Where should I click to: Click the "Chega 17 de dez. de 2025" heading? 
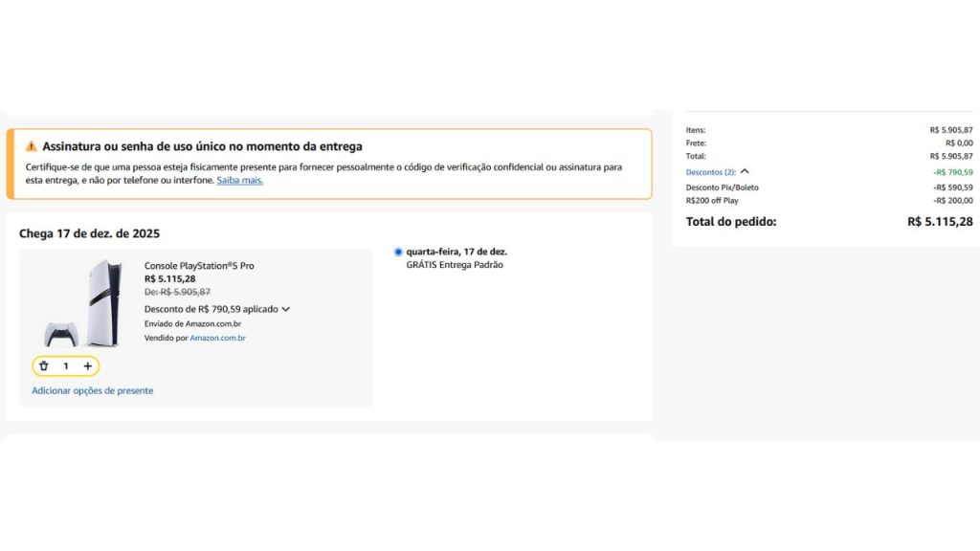coord(89,233)
